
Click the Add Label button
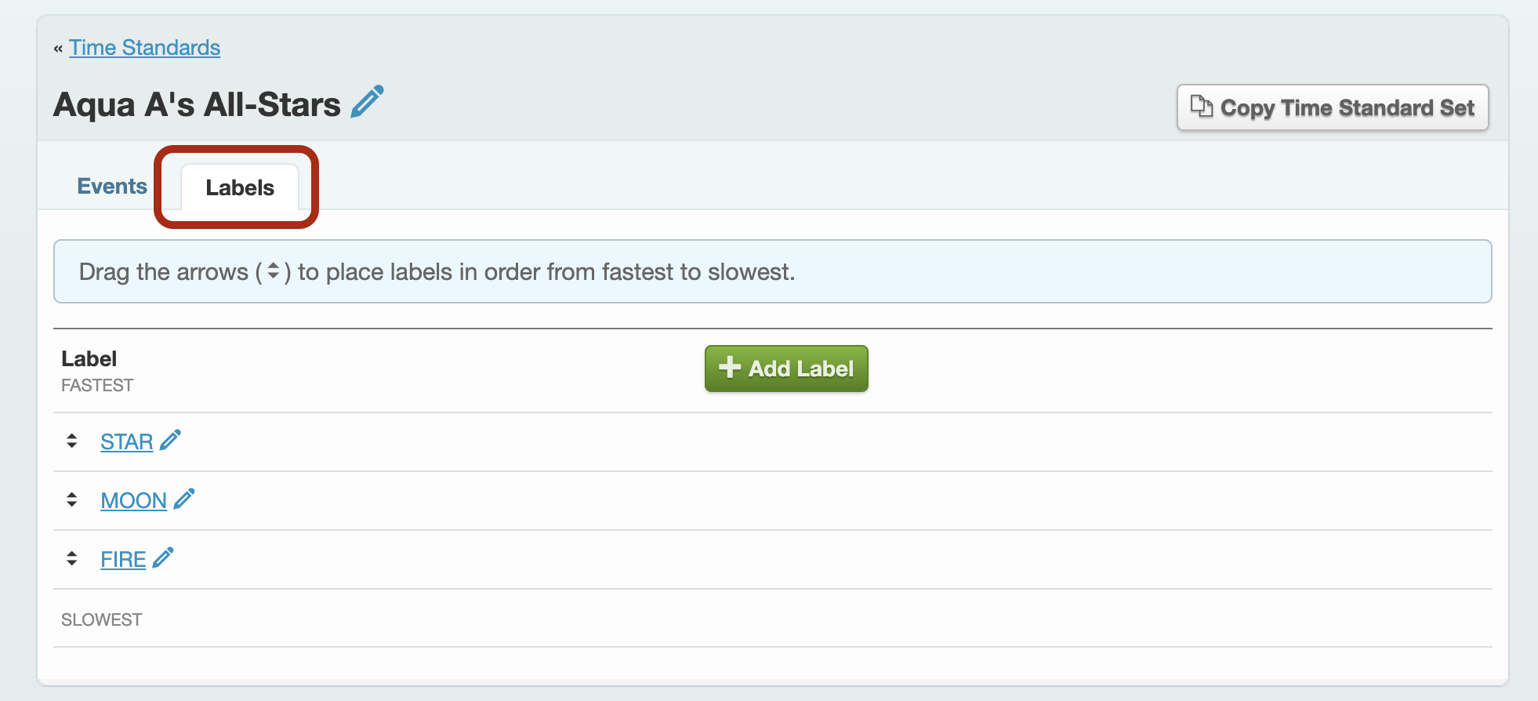pyautogui.click(x=786, y=369)
